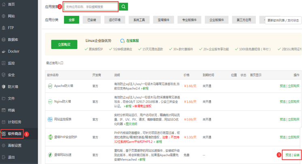302x164 pixels.
Task: Click the terminal icon beside 终端
Action: pyautogui.click(x=4, y=110)
